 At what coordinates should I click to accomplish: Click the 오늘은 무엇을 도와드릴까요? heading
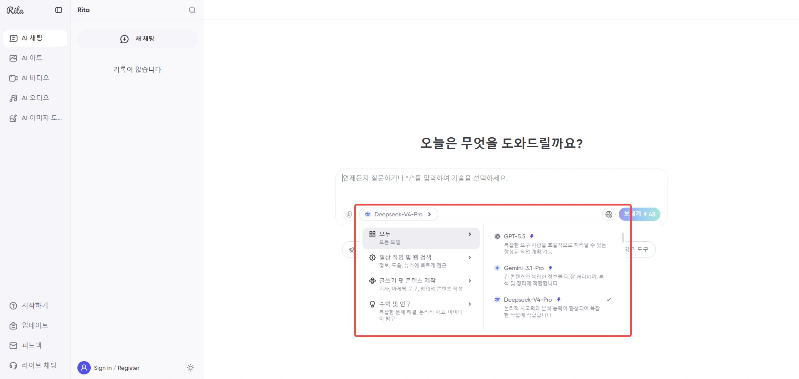pyautogui.click(x=501, y=143)
